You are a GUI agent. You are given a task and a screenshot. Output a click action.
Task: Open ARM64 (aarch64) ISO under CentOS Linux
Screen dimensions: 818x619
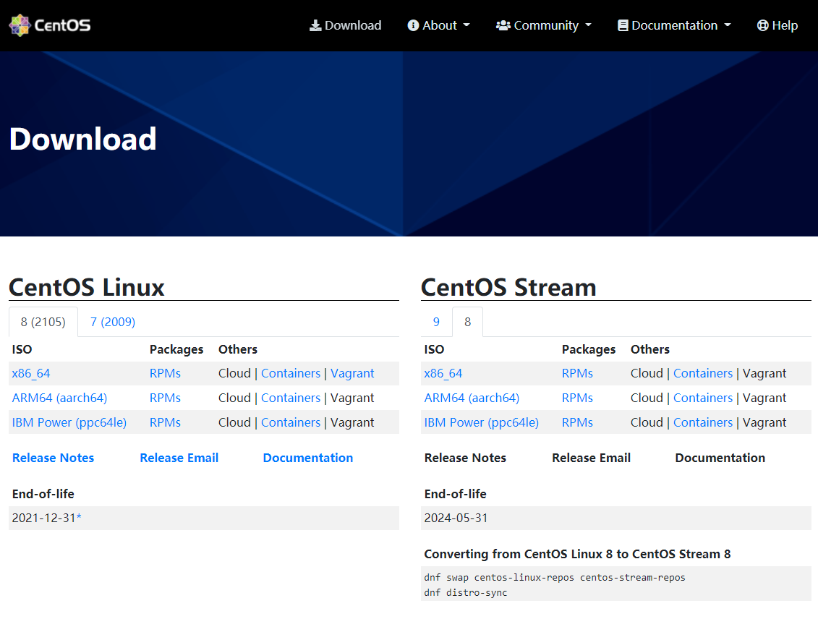59,398
